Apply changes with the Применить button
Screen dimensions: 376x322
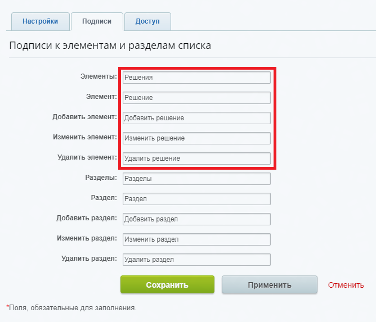click(x=270, y=284)
